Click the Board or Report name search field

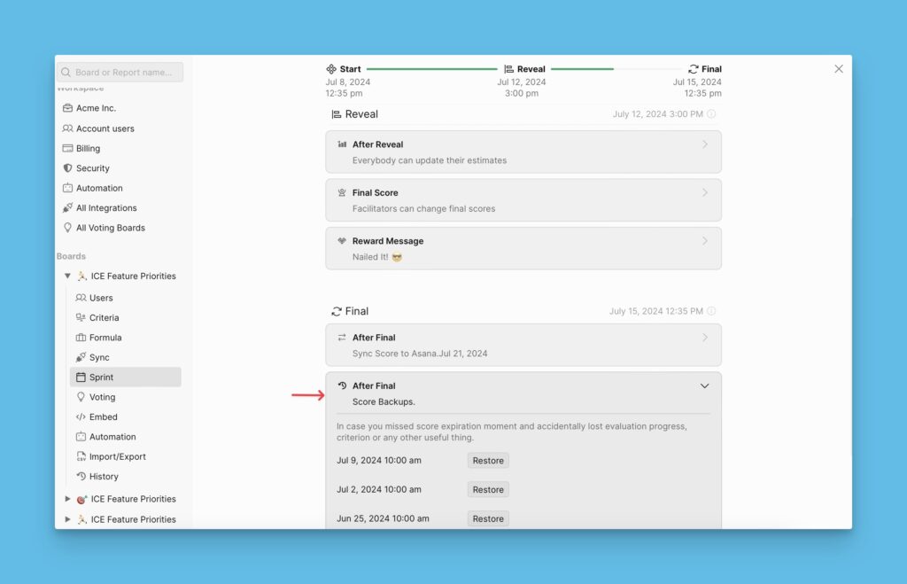[120, 72]
